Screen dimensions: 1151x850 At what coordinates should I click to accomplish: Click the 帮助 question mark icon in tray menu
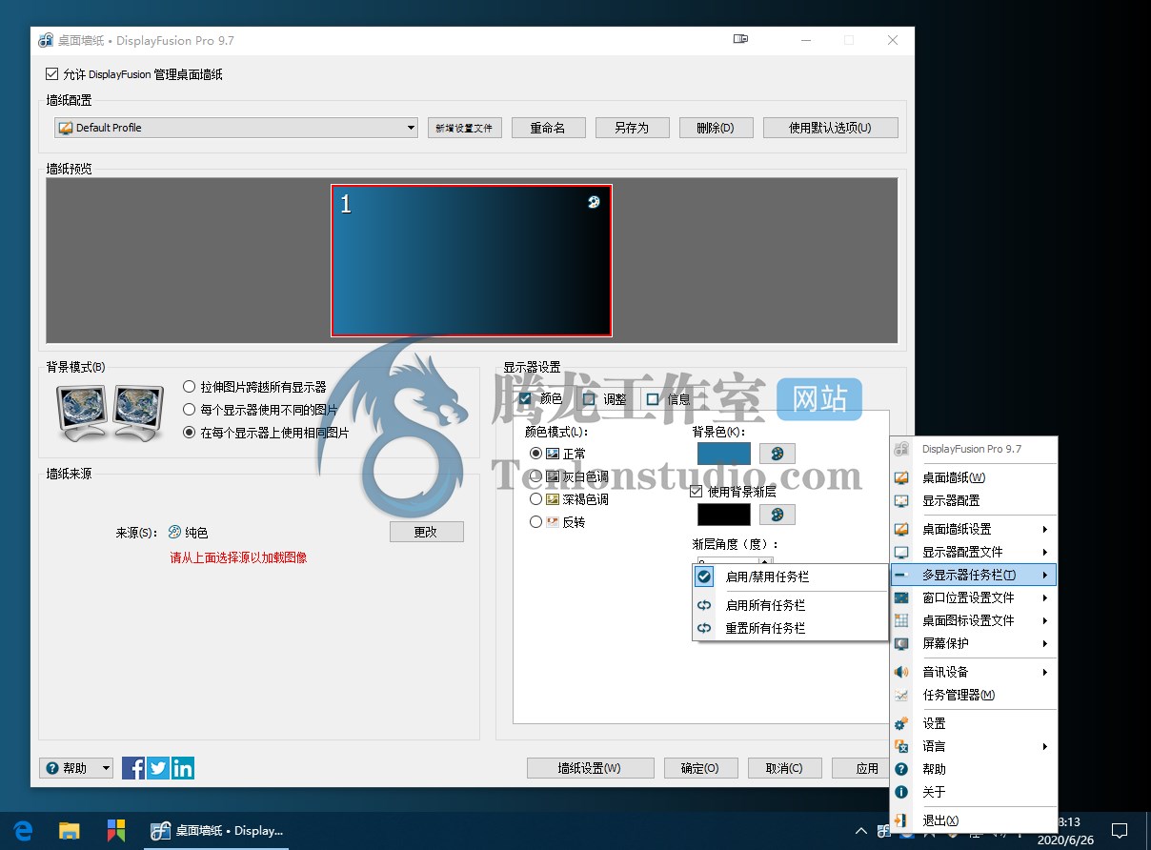coord(901,769)
